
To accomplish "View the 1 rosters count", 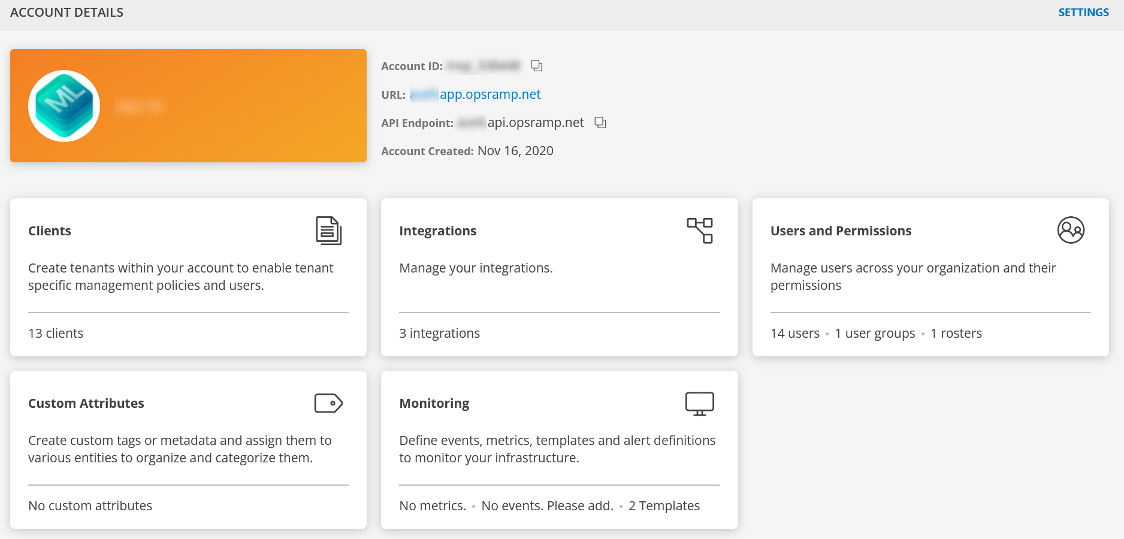I will 956,334.
